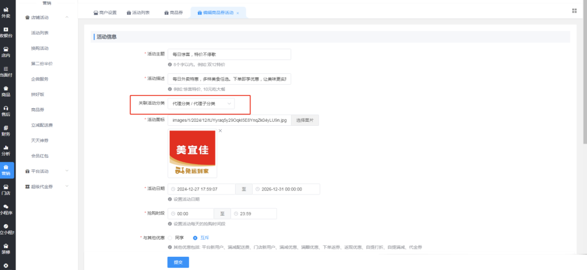
Task: Click the 选择图片 button
Action: tap(306, 120)
